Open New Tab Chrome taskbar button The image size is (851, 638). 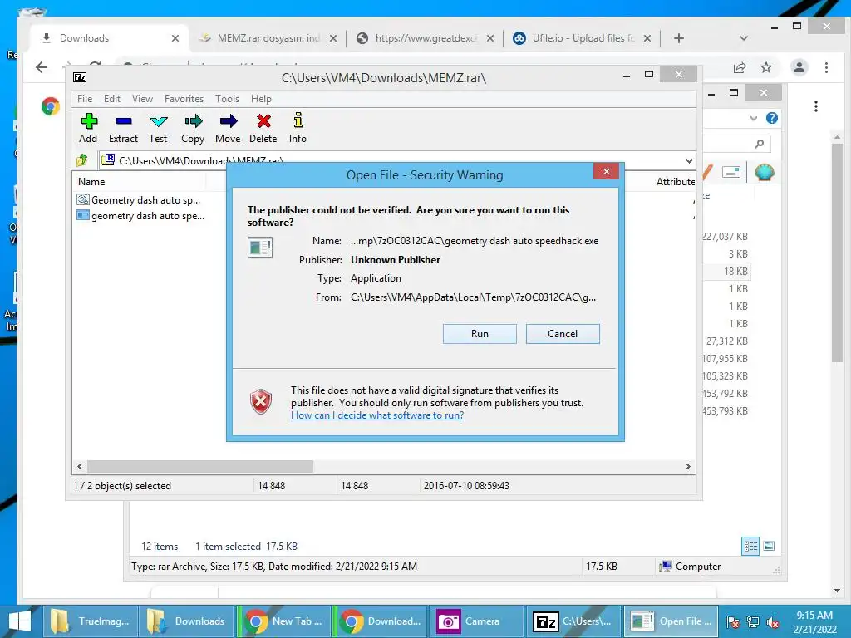[283, 621]
